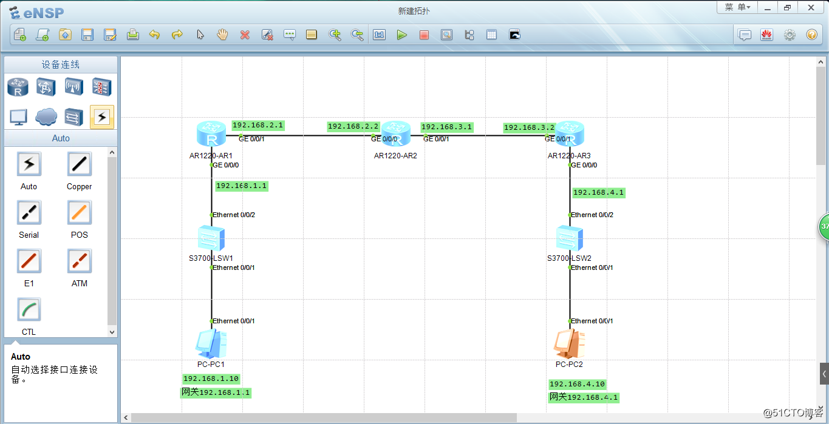Open help with the question mark icon
829x424 pixels.
812,35
